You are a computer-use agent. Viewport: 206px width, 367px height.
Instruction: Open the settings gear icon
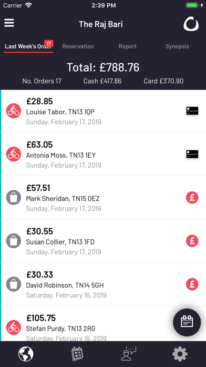(180, 354)
